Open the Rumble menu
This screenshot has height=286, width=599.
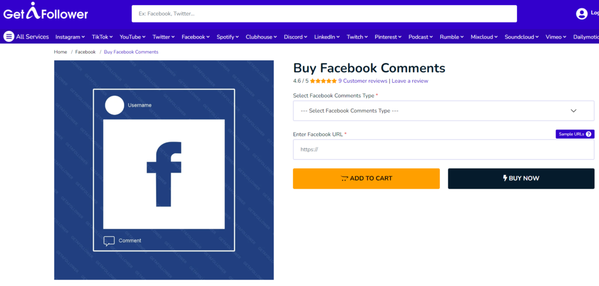[452, 37]
